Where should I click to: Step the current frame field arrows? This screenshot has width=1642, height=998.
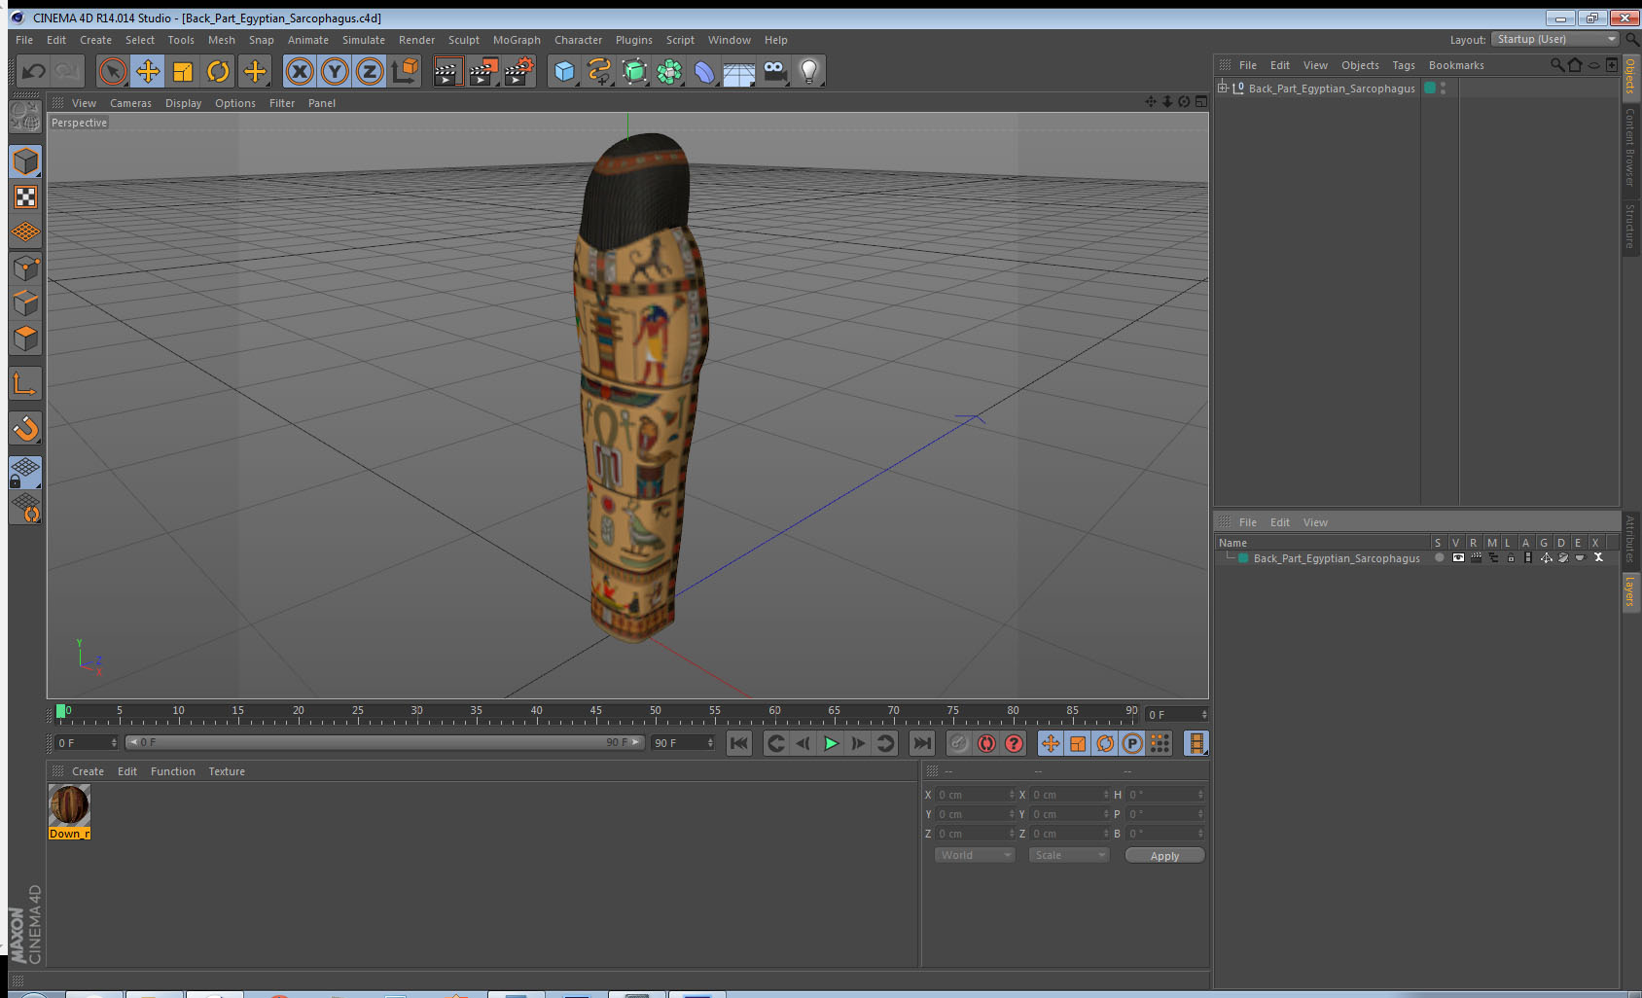pyautogui.click(x=1204, y=715)
